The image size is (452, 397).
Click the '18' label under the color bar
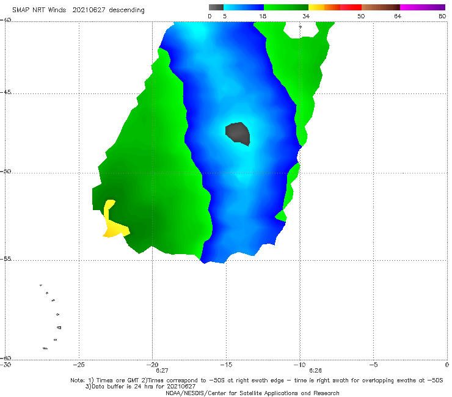point(263,16)
